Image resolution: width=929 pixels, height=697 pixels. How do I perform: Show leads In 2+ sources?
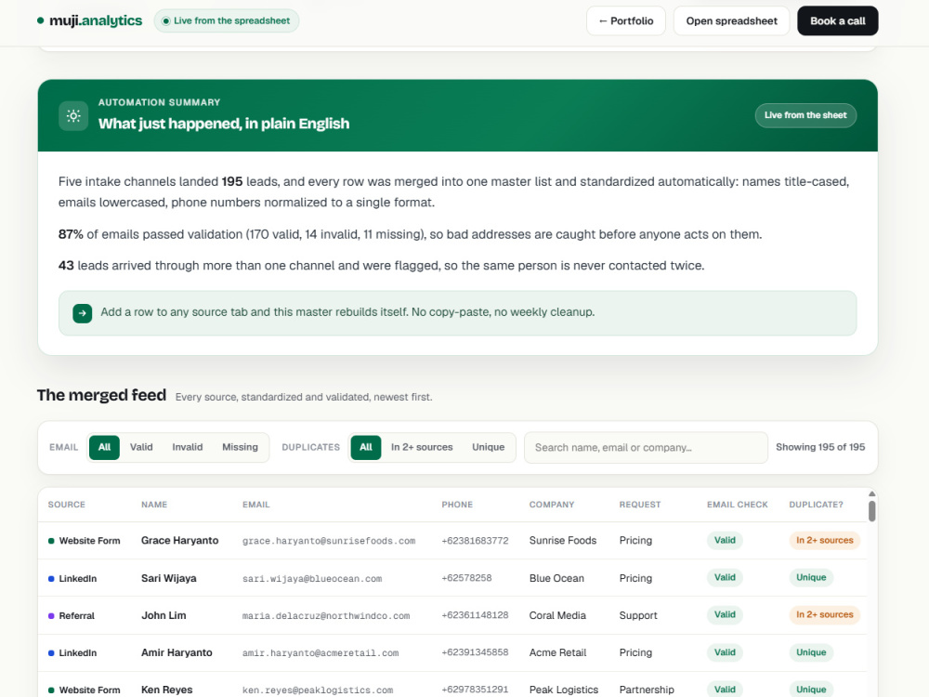[x=421, y=448]
